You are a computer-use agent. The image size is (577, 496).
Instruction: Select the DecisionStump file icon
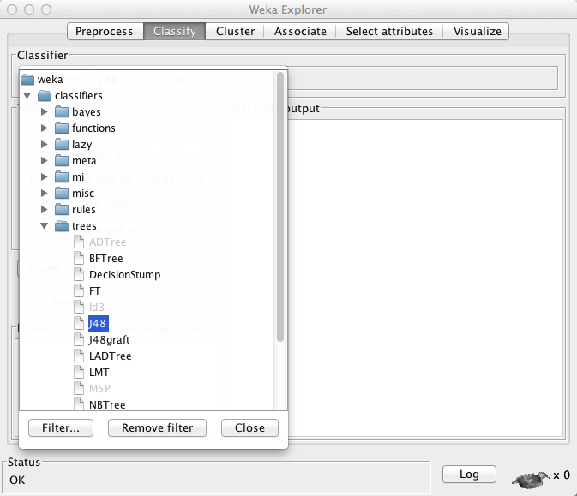[79, 275]
